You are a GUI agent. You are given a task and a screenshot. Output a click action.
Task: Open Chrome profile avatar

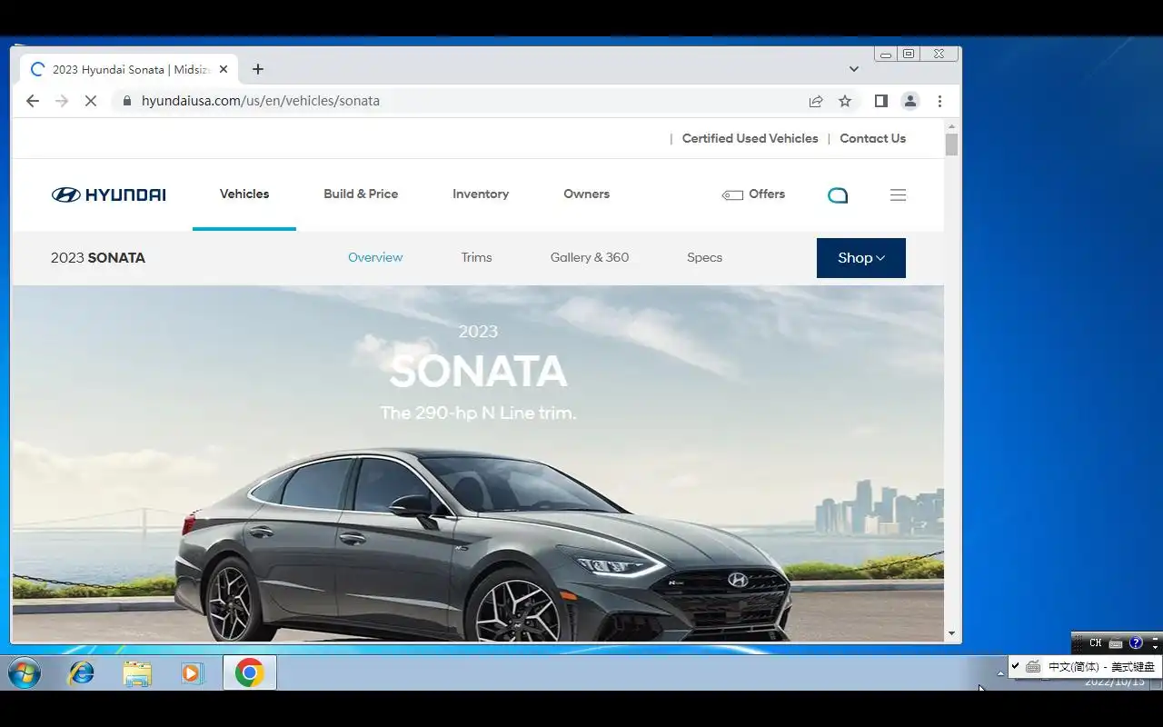pyautogui.click(x=910, y=101)
